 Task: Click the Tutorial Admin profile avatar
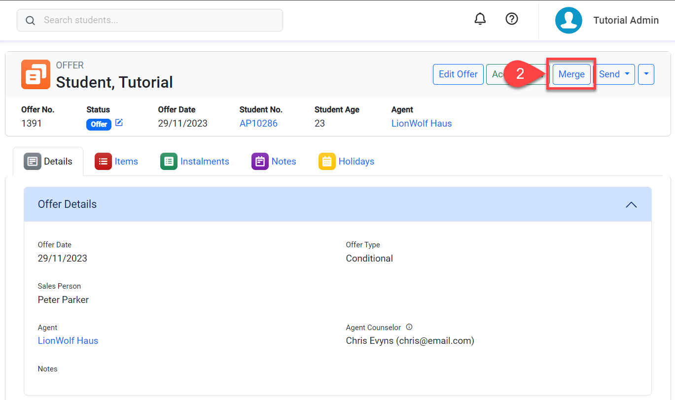(568, 20)
